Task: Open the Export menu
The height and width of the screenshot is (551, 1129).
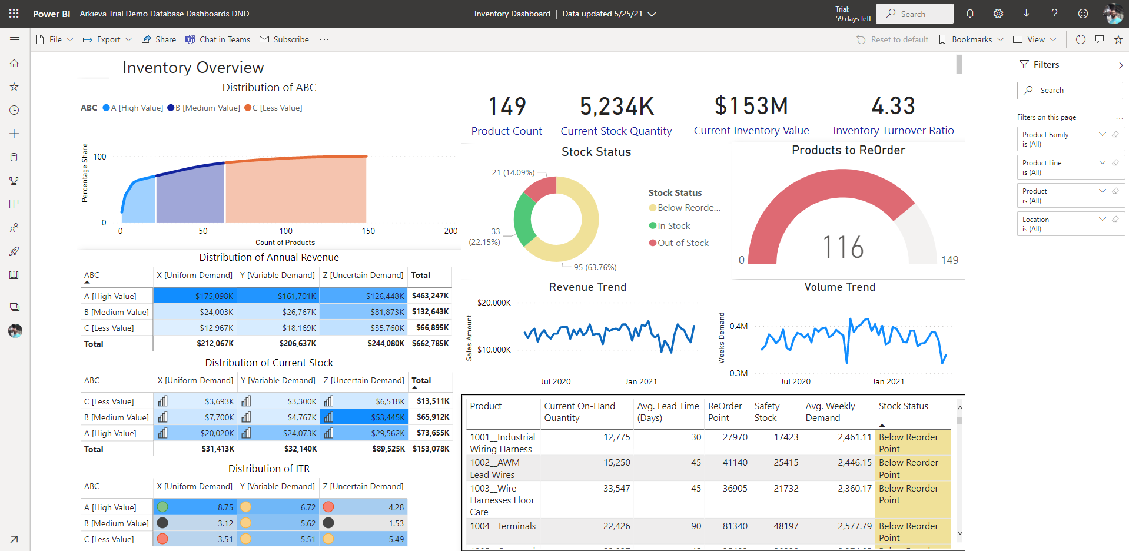Action: coord(107,39)
